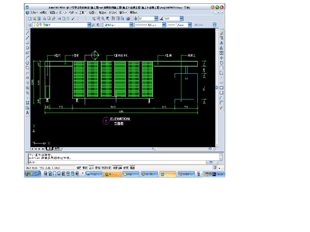
Task: Click the Zoom Realtime magnifier icon
Action: coord(98,18)
